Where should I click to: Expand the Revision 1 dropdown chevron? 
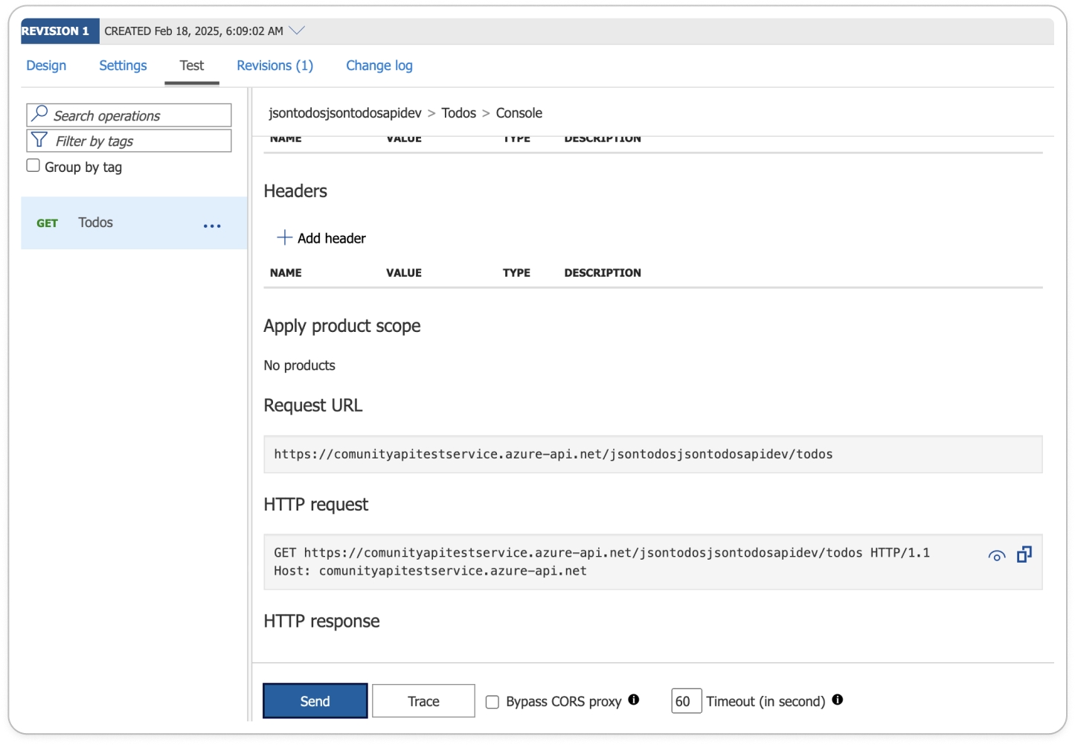[x=297, y=31]
